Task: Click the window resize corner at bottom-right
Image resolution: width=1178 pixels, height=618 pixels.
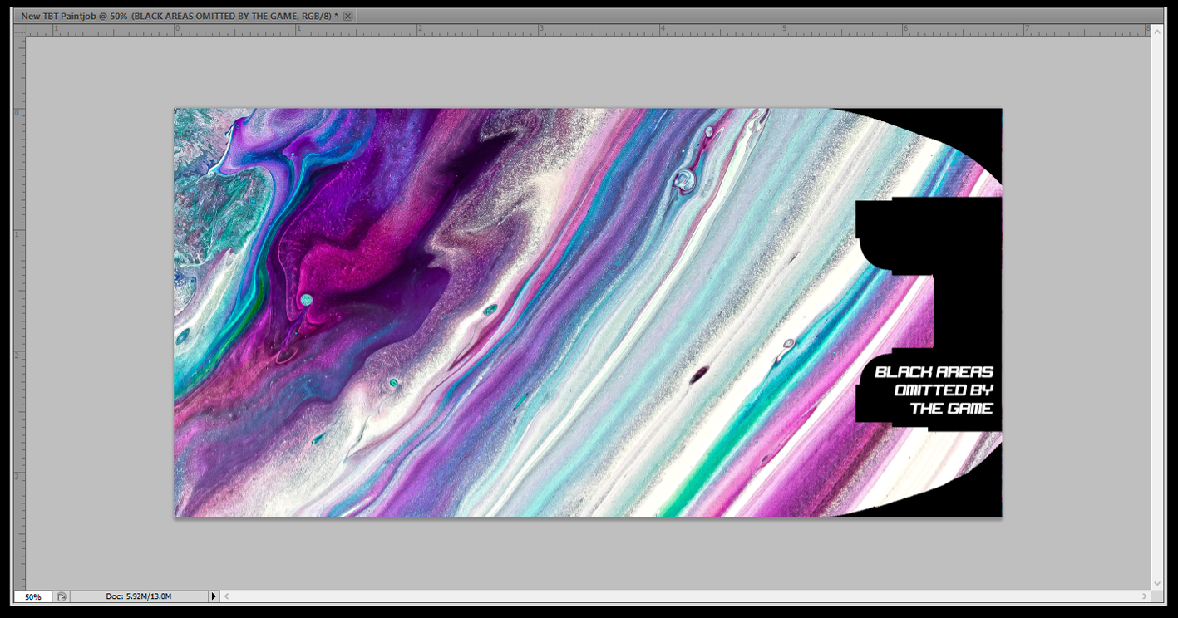Action: [x=1157, y=596]
